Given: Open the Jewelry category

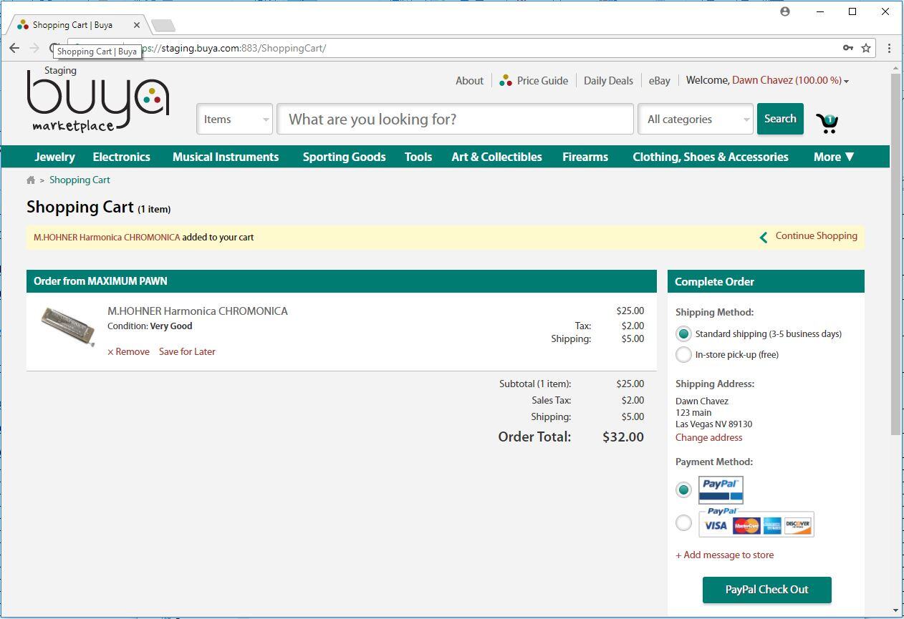Looking at the screenshot, I should point(54,157).
